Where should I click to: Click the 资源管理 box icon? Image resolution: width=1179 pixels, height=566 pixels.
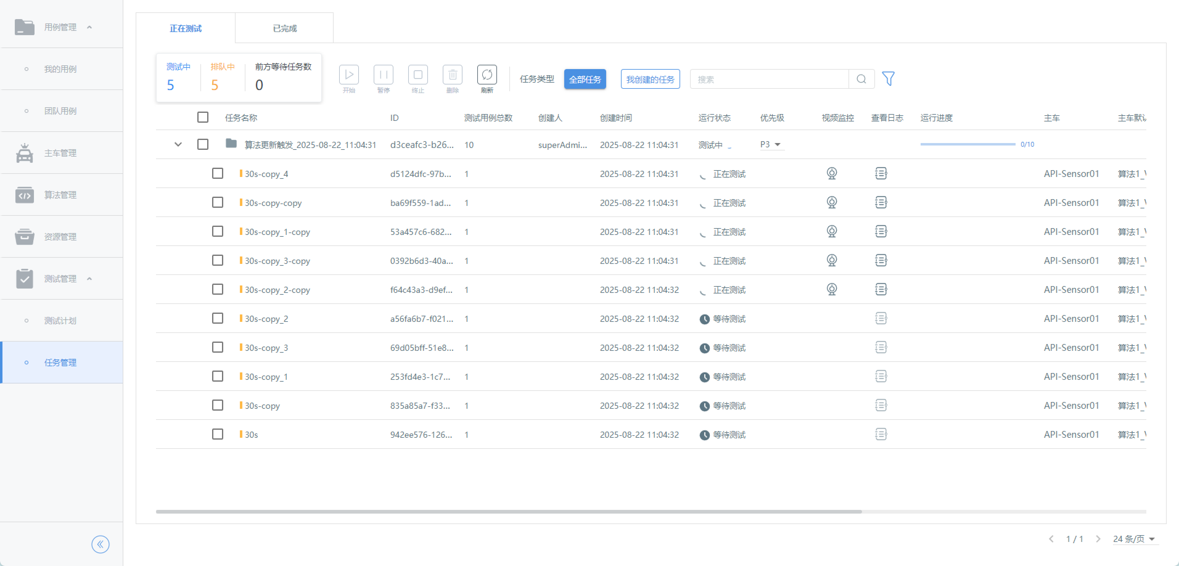click(x=24, y=236)
